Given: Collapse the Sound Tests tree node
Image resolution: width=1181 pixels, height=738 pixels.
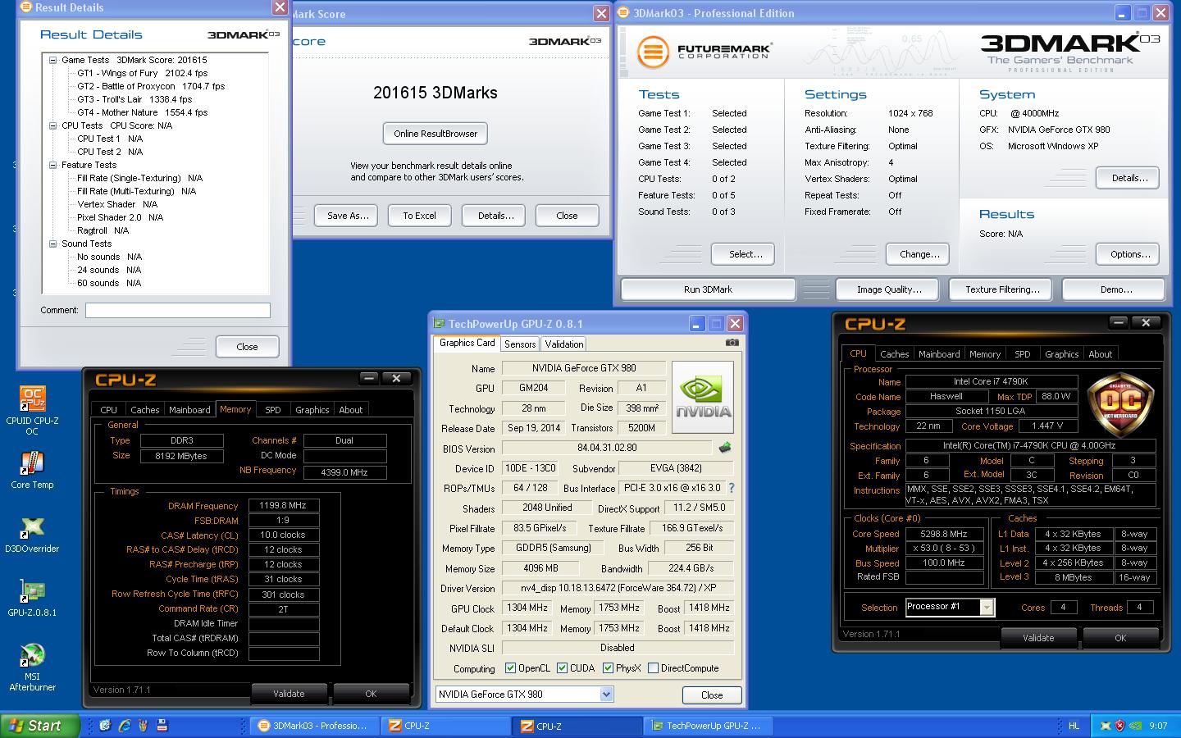Looking at the screenshot, I should [x=52, y=244].
